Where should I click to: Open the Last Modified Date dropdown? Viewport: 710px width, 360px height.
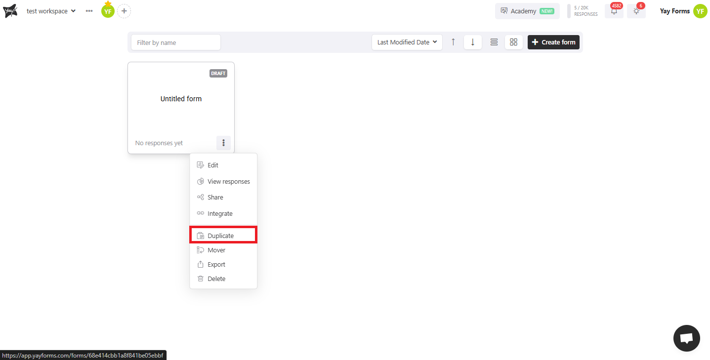(407, 42)
